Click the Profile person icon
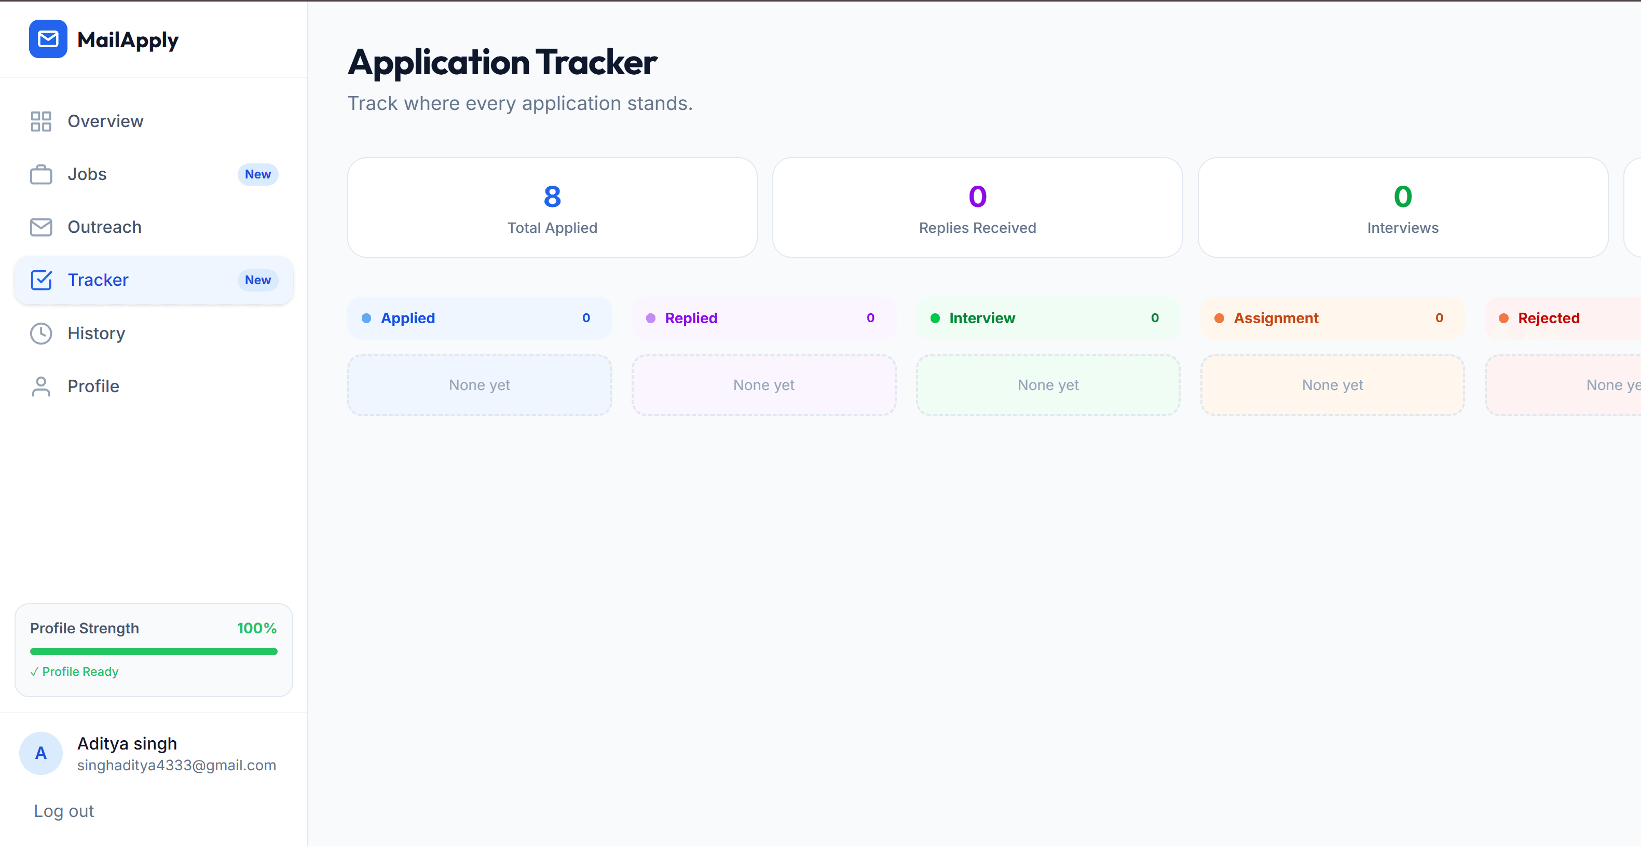This screenshot has width=1641, height=846. (41, 386)
